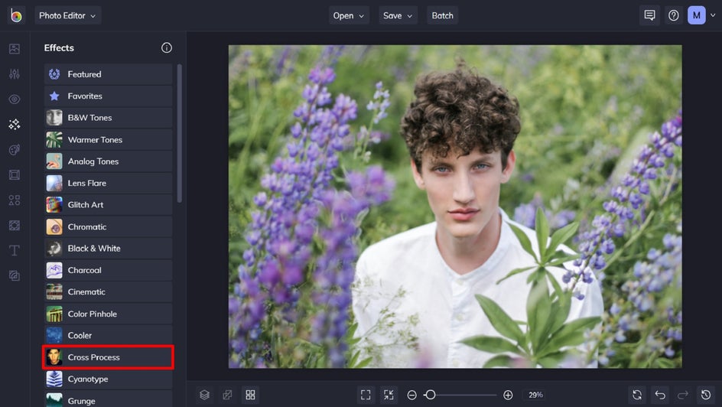
Task: Open the layers stack icon
Action: tap(204, 395)
